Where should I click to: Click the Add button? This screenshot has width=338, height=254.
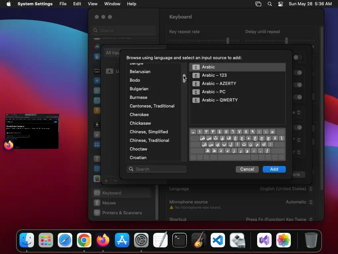(274, 169)
